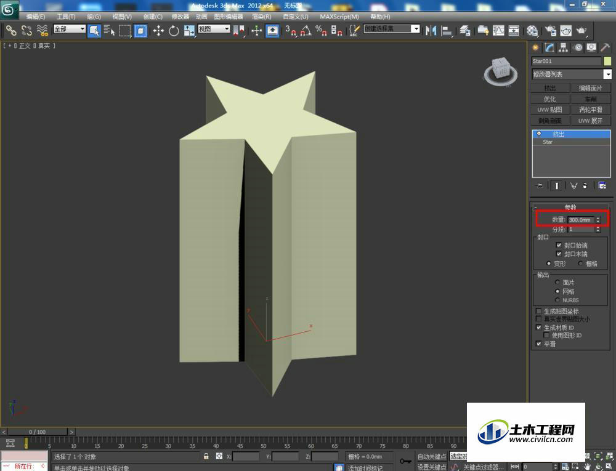616x471 pixels.
Task: Click the Edit Named Selection Sets icon
Action: click(x=354, y=31)
